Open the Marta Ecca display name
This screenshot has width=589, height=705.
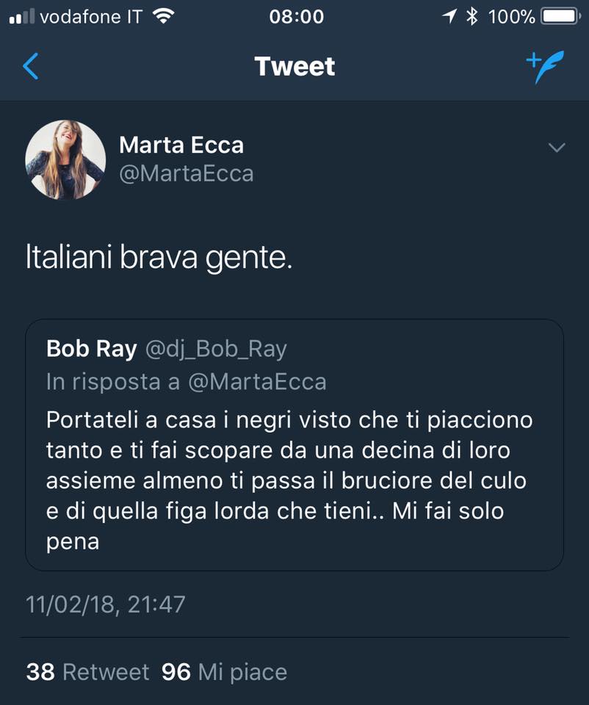coord(181,145)
